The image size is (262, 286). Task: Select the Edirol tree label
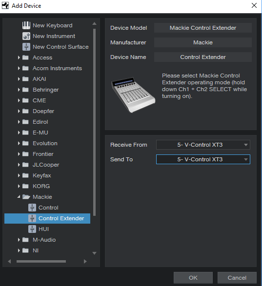click(40, 122)
